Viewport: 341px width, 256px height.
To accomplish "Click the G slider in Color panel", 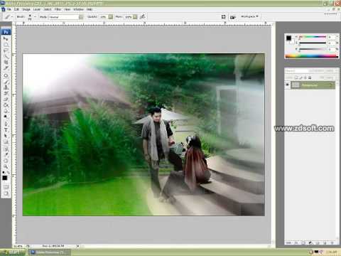I will pos(313,43).
